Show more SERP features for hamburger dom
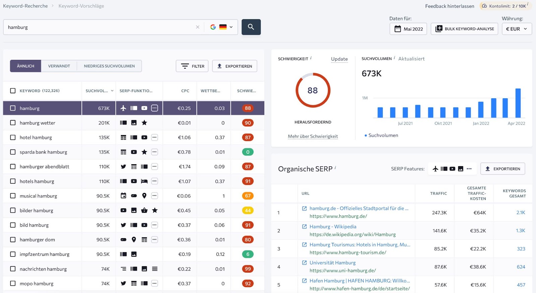 154,239
